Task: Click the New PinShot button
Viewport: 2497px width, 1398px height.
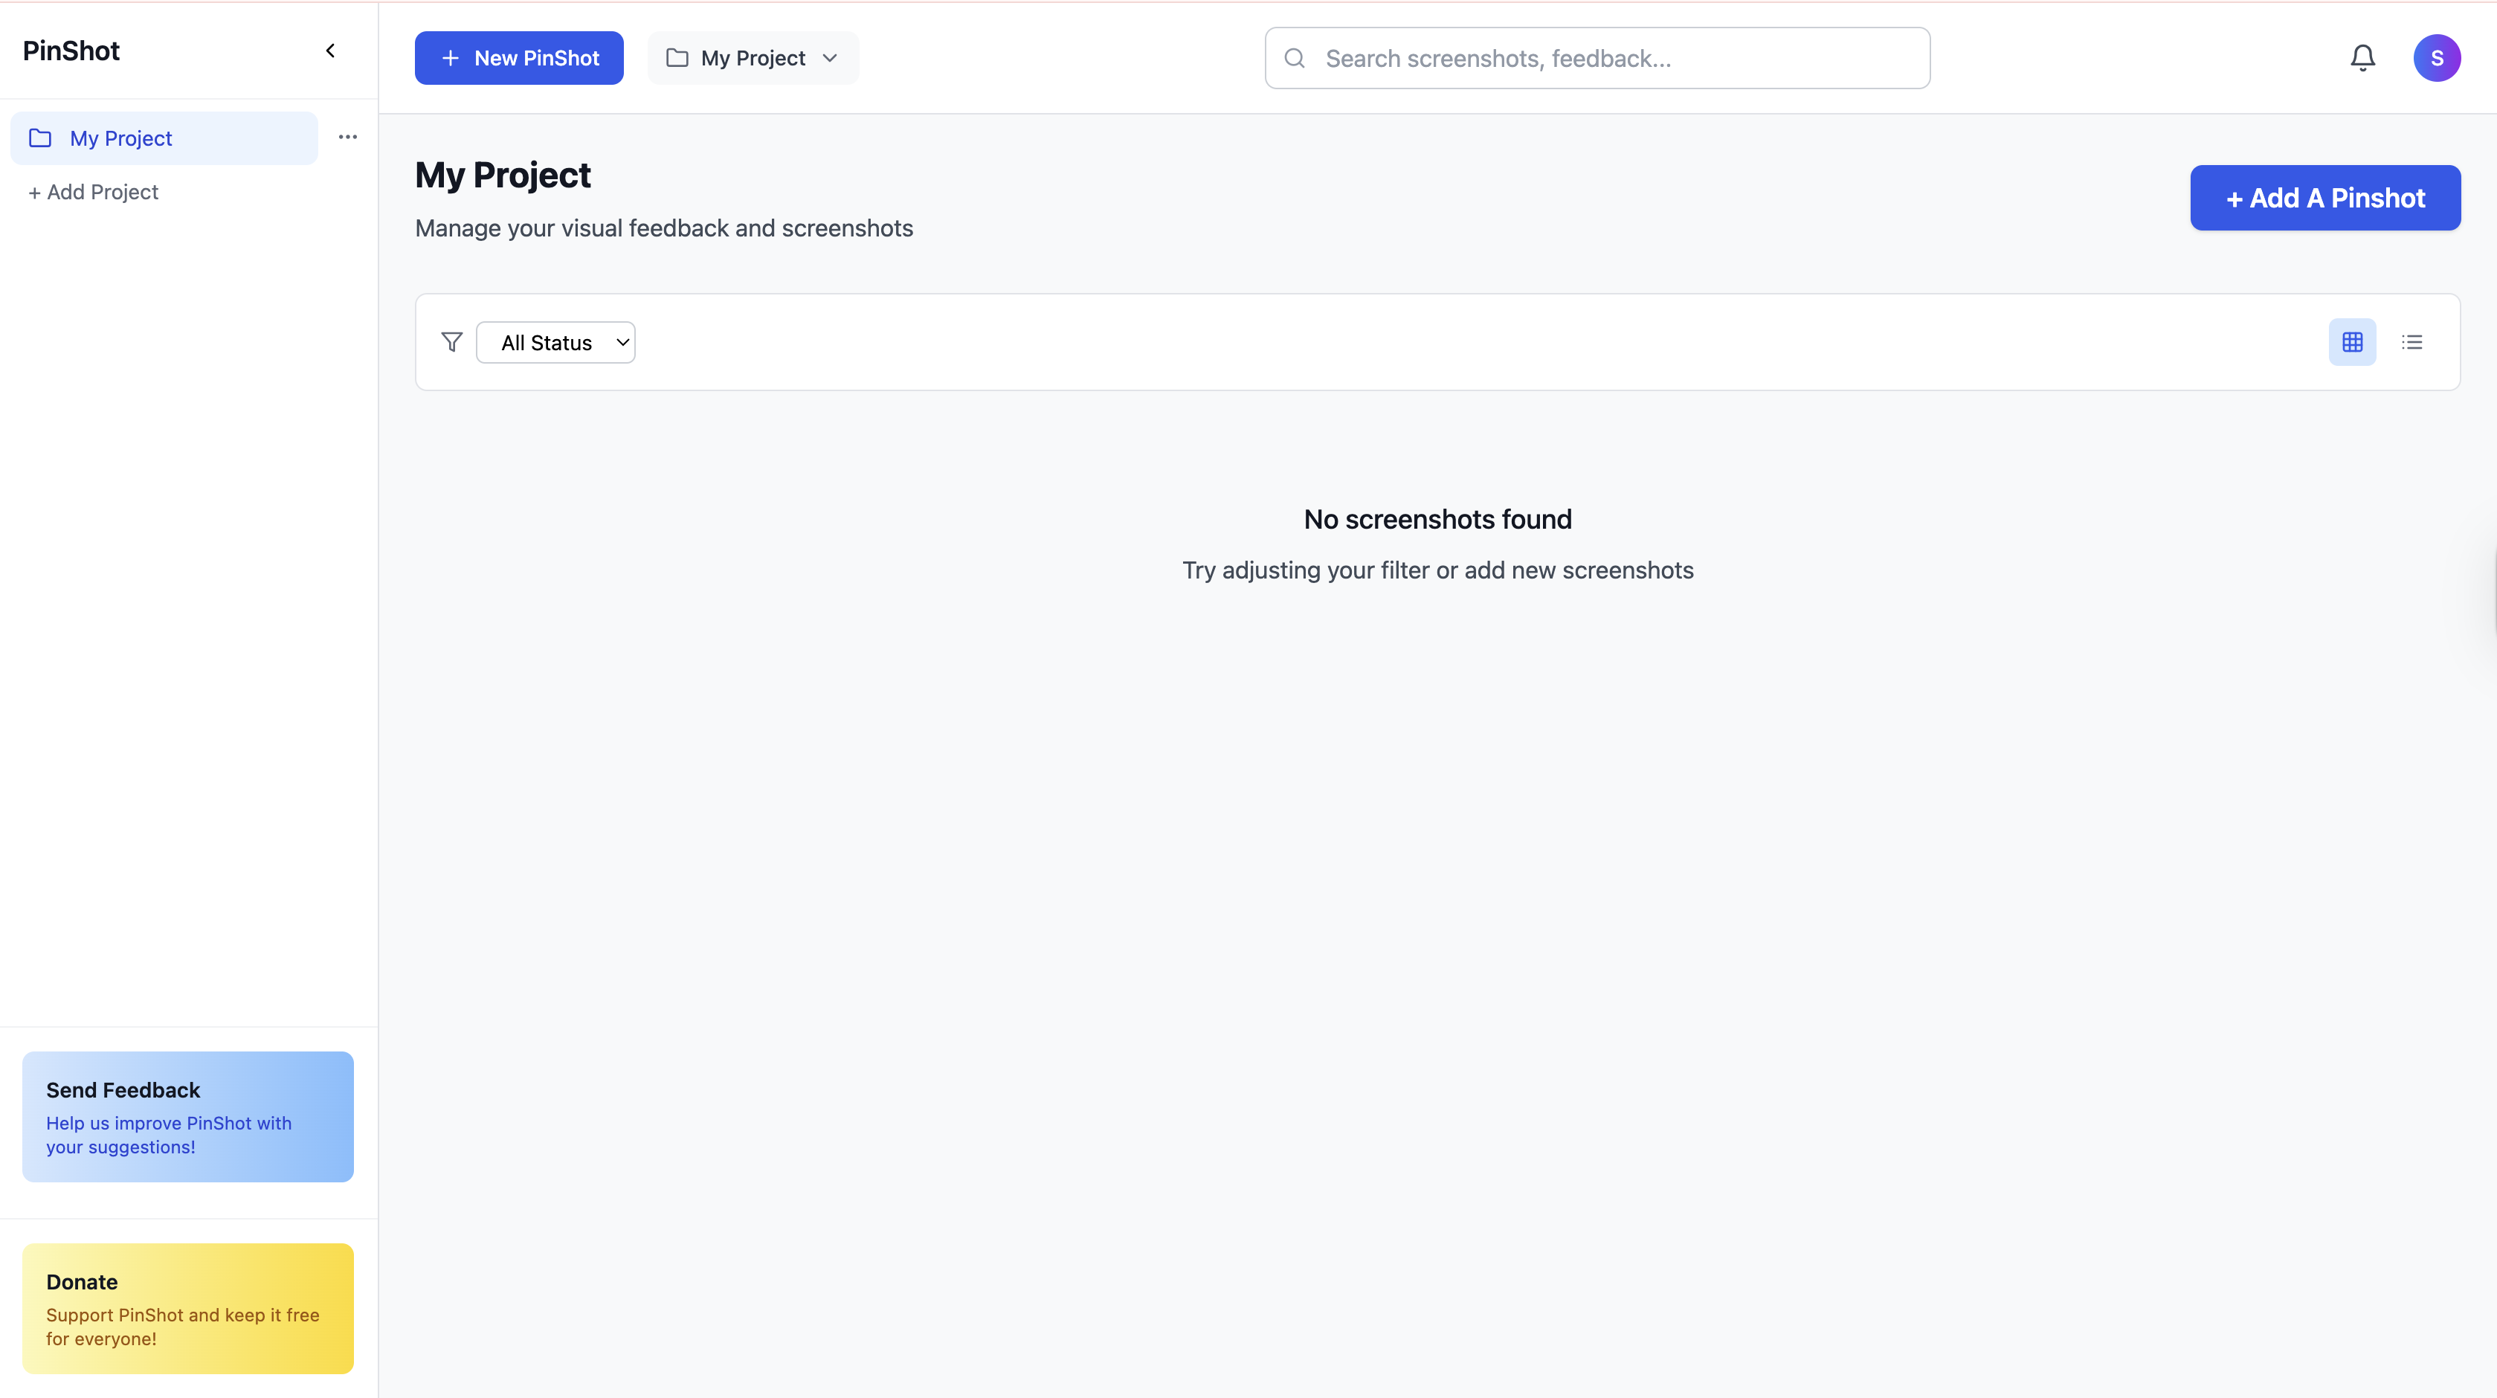Action: point(518,58)
